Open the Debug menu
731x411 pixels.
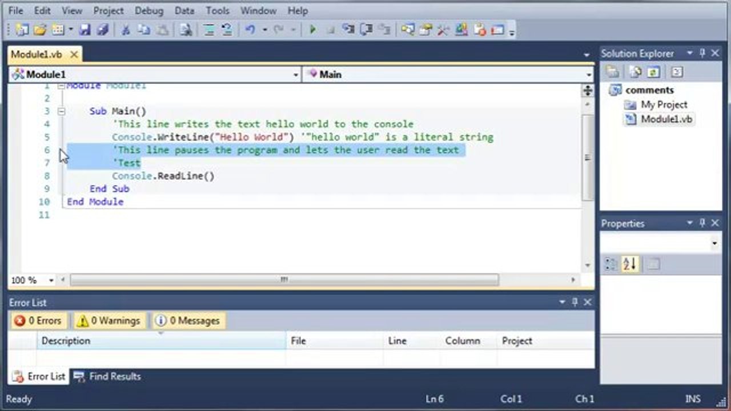point(148,11)
